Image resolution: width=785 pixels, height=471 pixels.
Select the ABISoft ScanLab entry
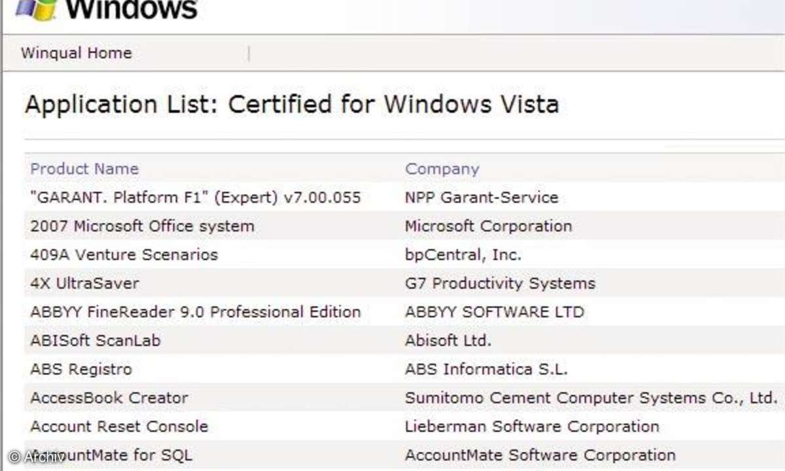(x=95, y=341)
